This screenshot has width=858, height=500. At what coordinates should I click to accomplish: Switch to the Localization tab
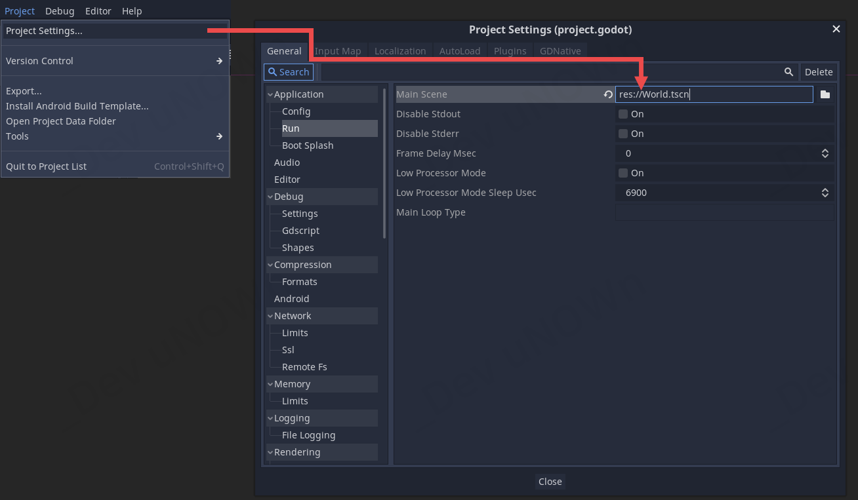(x=400, y=51)
